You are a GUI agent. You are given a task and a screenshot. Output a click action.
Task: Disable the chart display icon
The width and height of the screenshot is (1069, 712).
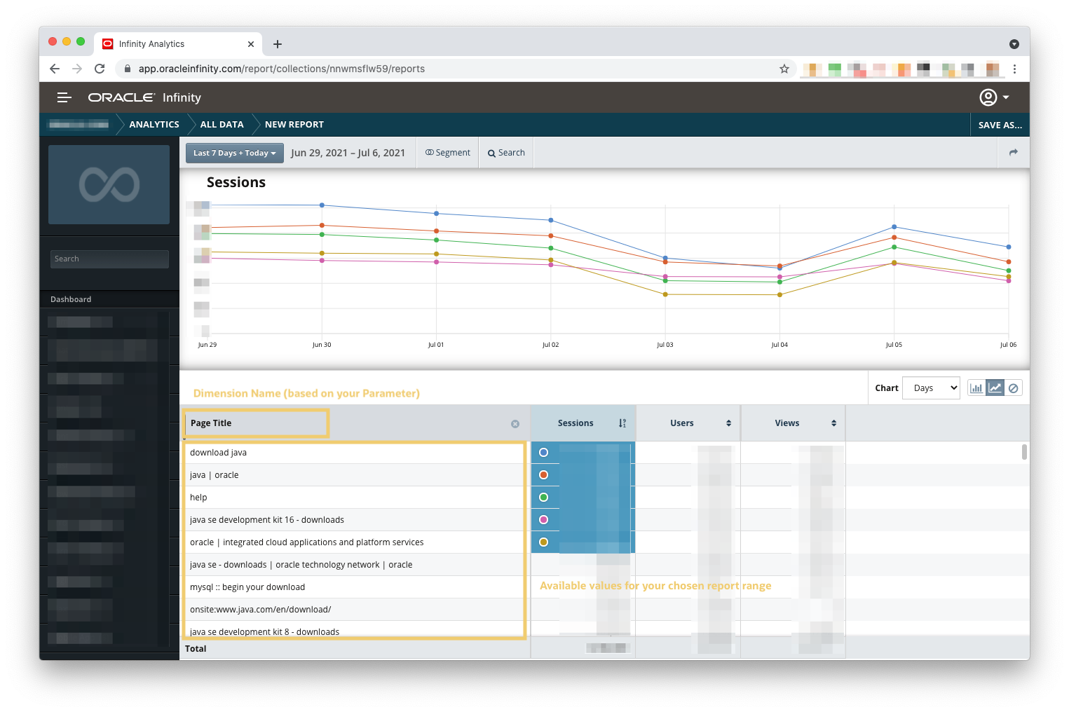[x=1013, y=388]
